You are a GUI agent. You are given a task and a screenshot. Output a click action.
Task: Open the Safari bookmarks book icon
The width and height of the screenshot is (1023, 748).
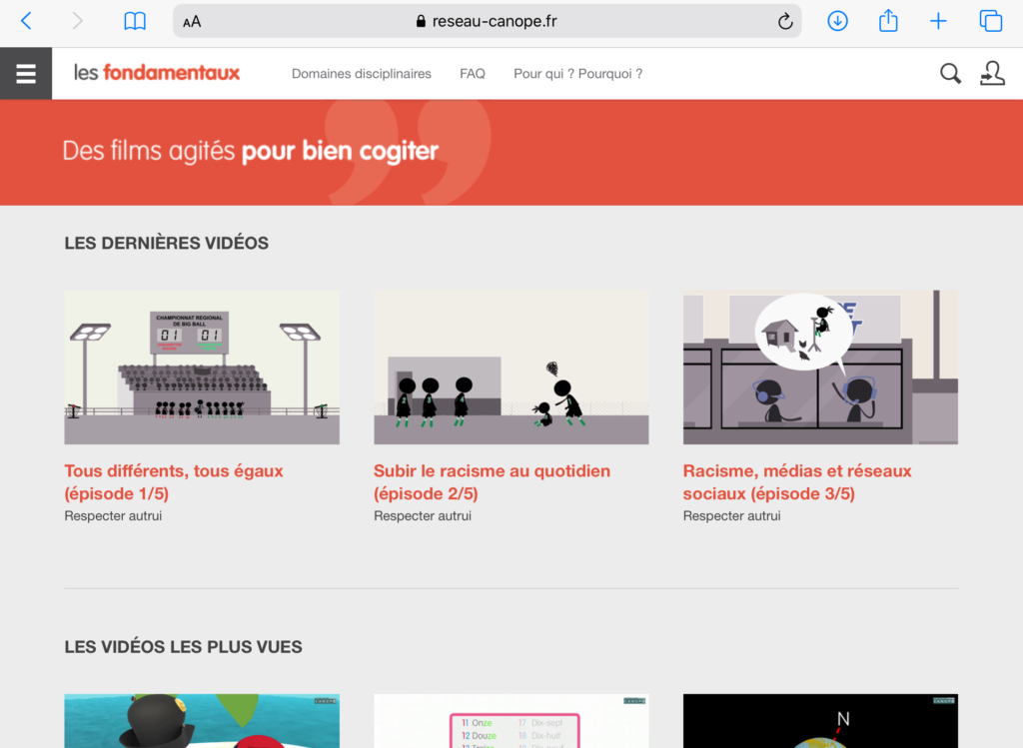[x=135, y=21]
